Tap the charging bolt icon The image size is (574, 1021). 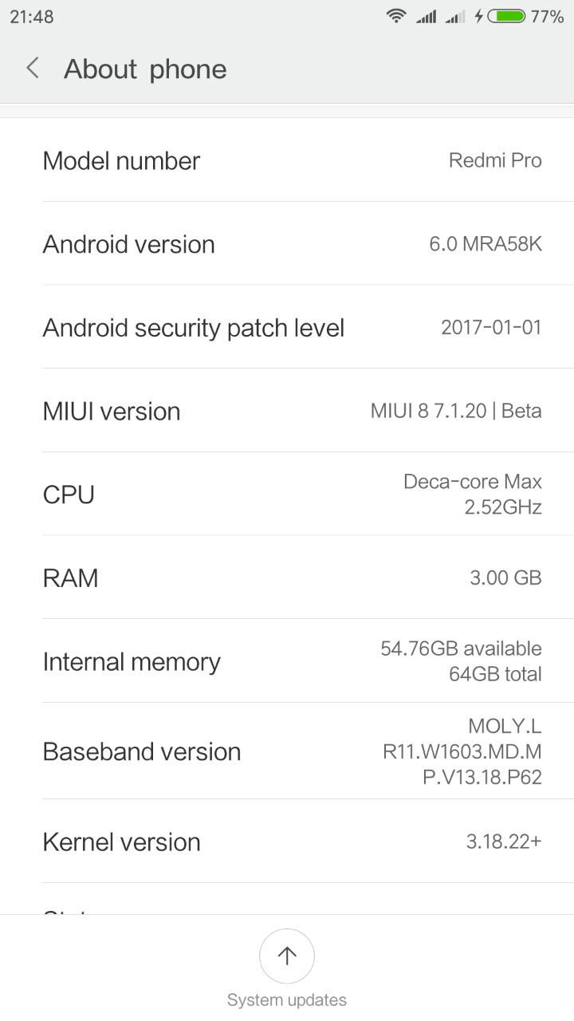478,16
